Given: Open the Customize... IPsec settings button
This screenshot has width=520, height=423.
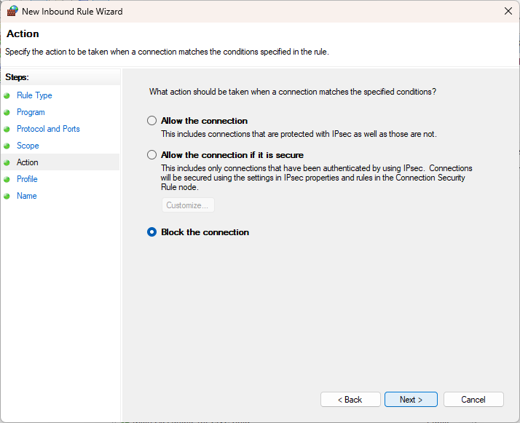Looking at the screenshot, I should coord(188,205).
